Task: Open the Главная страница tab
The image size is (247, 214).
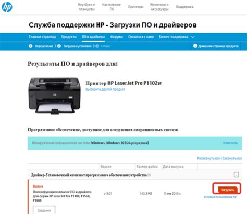Action: [x=42, y=37]
